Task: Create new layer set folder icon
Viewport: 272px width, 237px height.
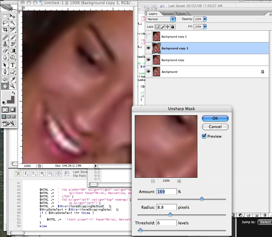Action: (249, 215)
